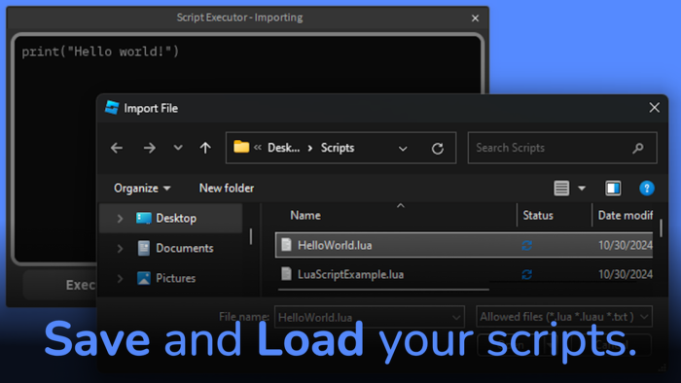Viewport: 681px width, 383px height.
Task: Click HelloWorld.lua file icon
Action: tap(286, 245)
